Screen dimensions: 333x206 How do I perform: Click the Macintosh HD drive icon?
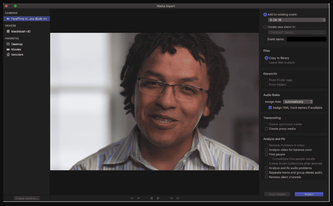tap(8, 31)
